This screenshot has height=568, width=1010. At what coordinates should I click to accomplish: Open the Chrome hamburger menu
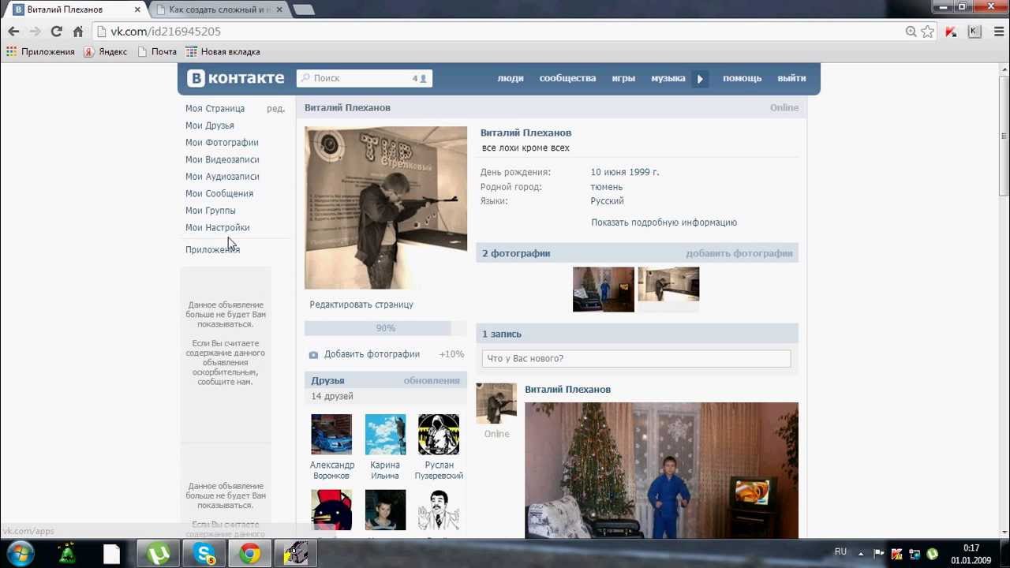997,32
